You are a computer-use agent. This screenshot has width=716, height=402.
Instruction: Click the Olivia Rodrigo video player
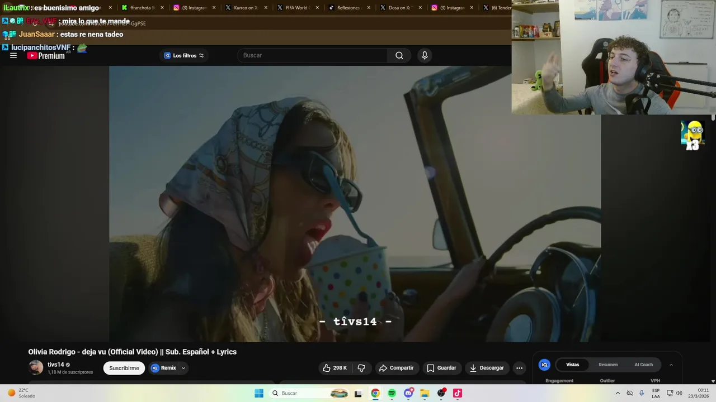click(x=355, y=204)
